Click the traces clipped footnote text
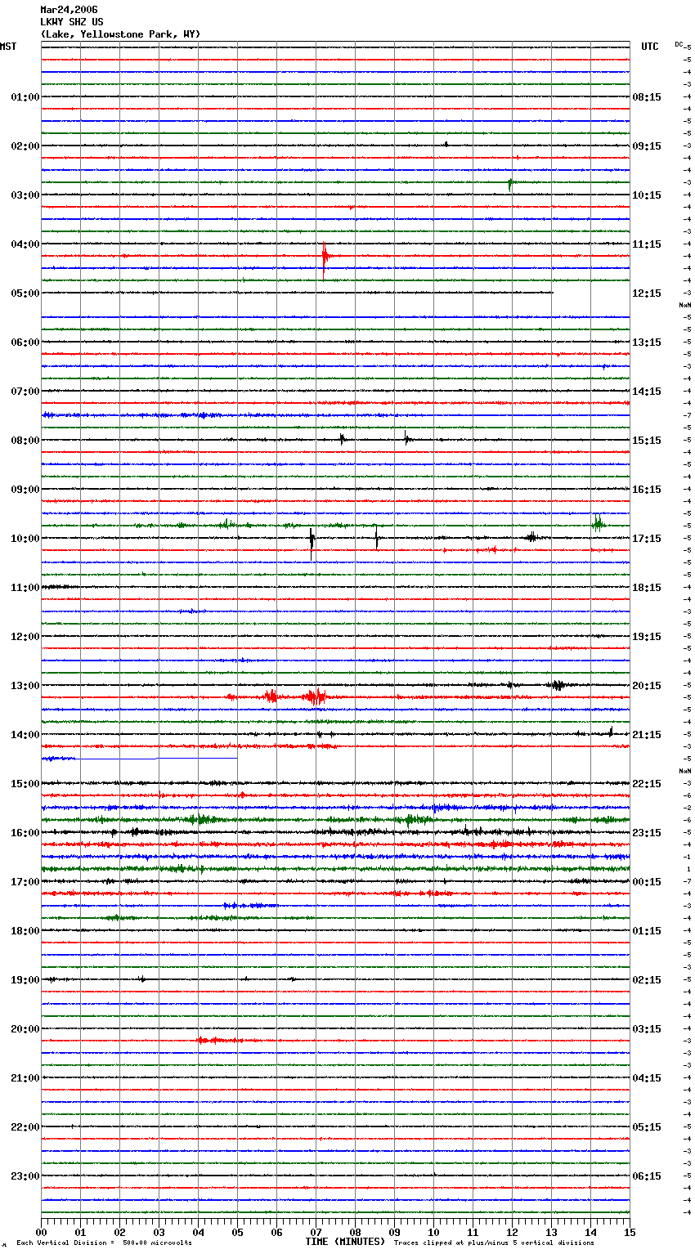 click(494, 1243)
